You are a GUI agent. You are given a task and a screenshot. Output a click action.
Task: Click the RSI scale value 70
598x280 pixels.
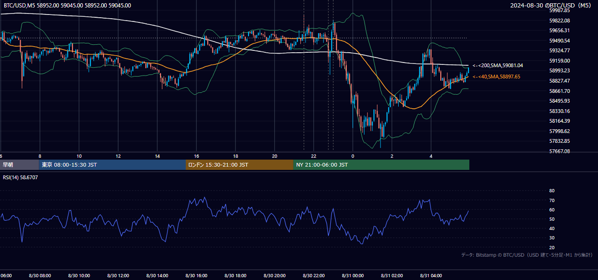552,200
